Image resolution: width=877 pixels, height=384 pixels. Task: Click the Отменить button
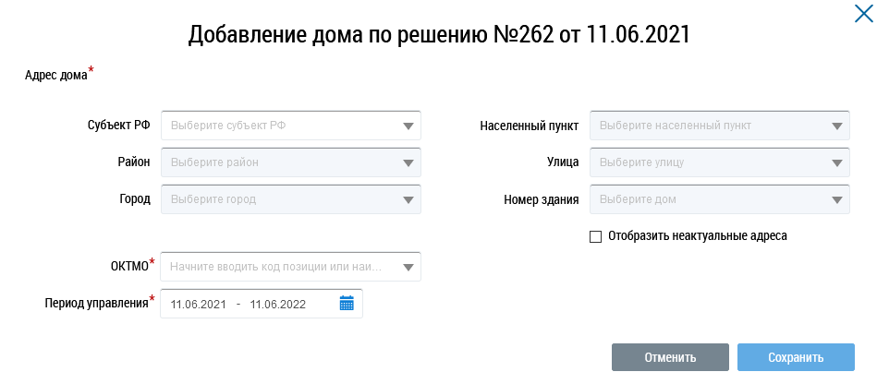670,357
